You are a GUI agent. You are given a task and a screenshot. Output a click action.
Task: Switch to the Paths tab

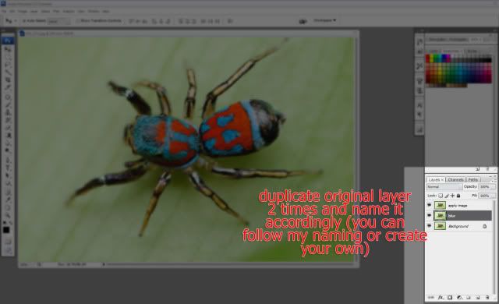coord(473,179)
